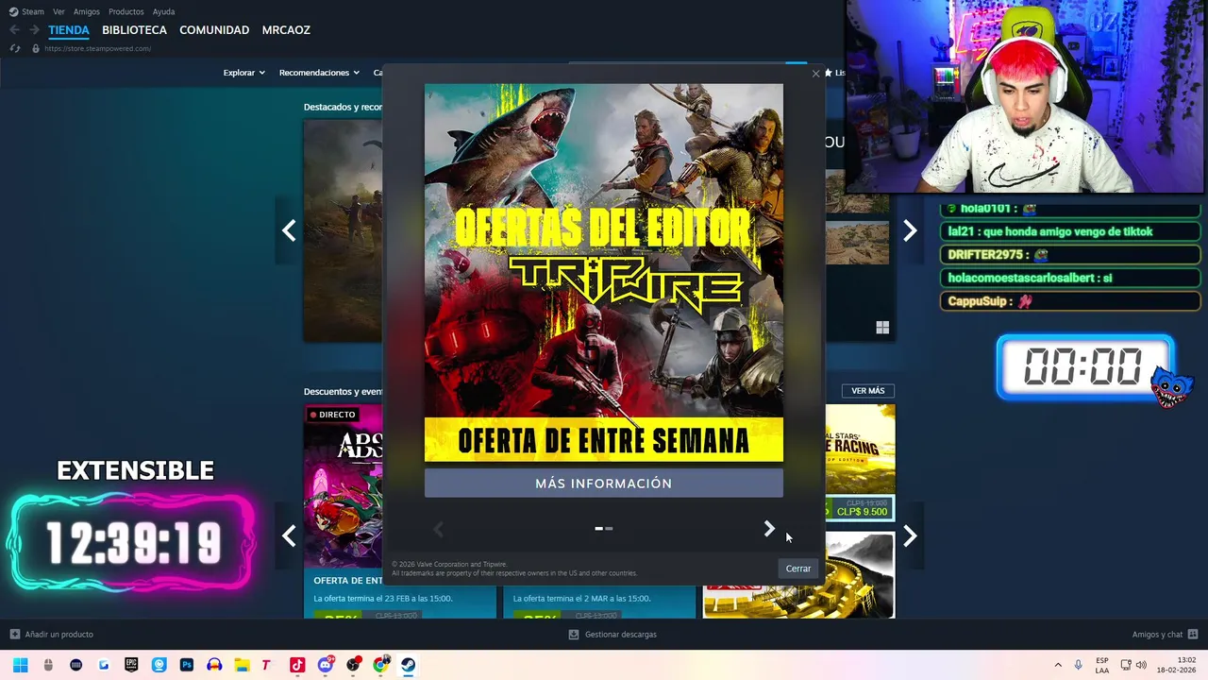Switch to the TIENDA tab

pyautogui.click(x=69, y=30)
